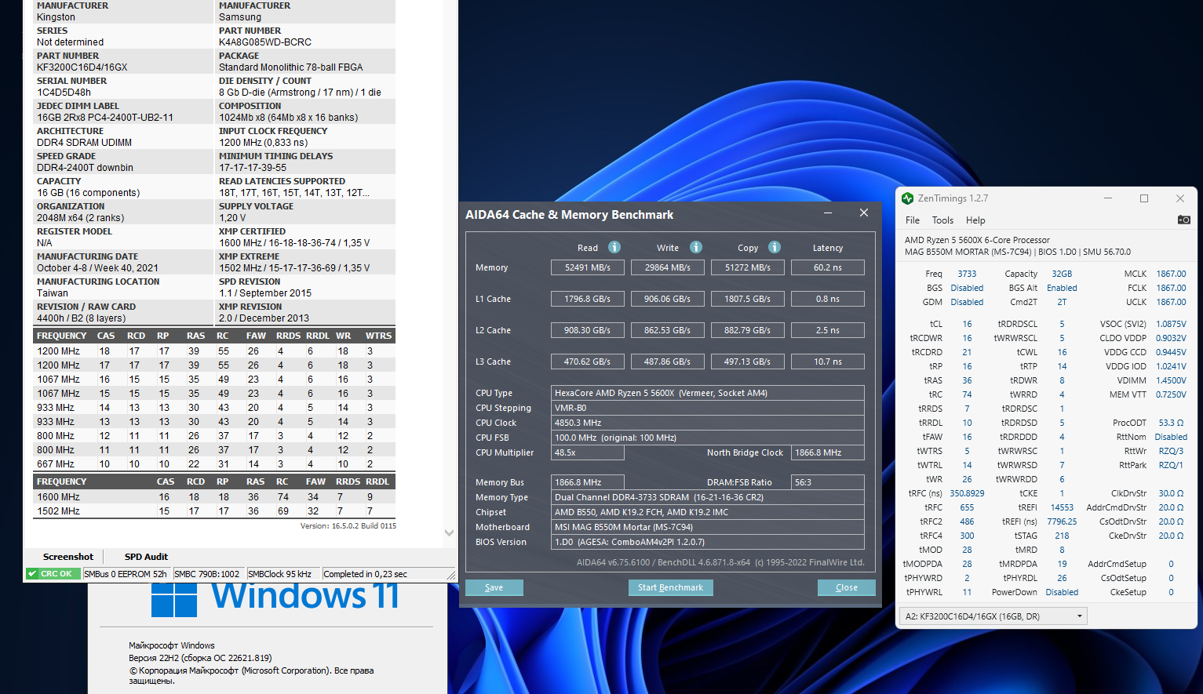The image size is (1203, 694).
Task: Switch to the SPD Audit tab
Action: click(x=146, y=557)
